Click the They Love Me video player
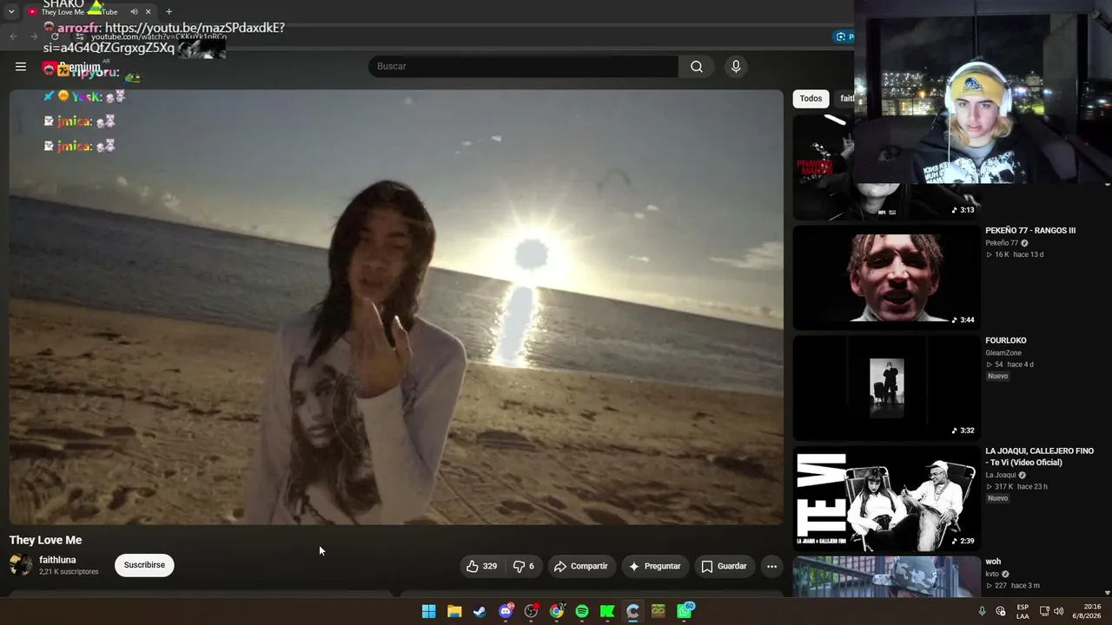Image resolution: width=1112 pixels, height=625 pixels. pyautogui.click(x=396, y=307)
